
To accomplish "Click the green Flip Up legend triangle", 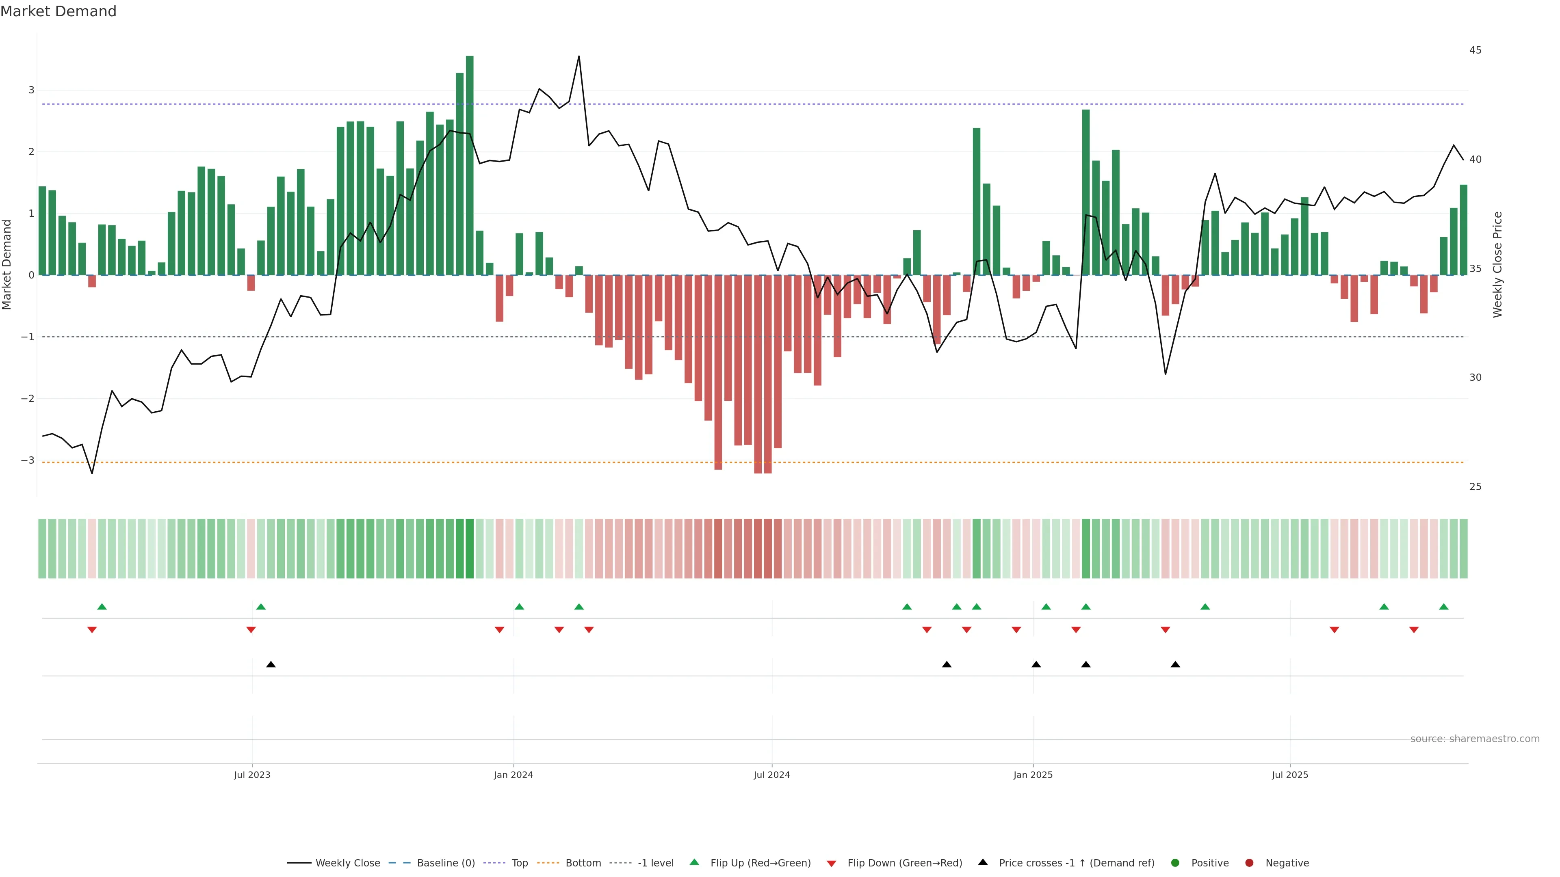I will tap(694, 862).
